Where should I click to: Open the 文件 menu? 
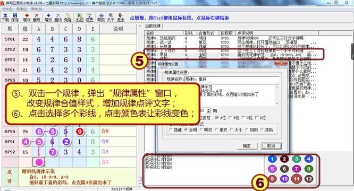7,9
